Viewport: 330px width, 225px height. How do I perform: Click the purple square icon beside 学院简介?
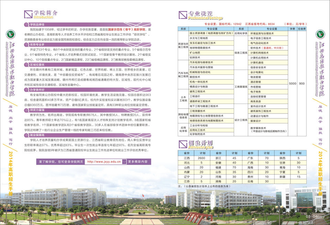(28, 14)
